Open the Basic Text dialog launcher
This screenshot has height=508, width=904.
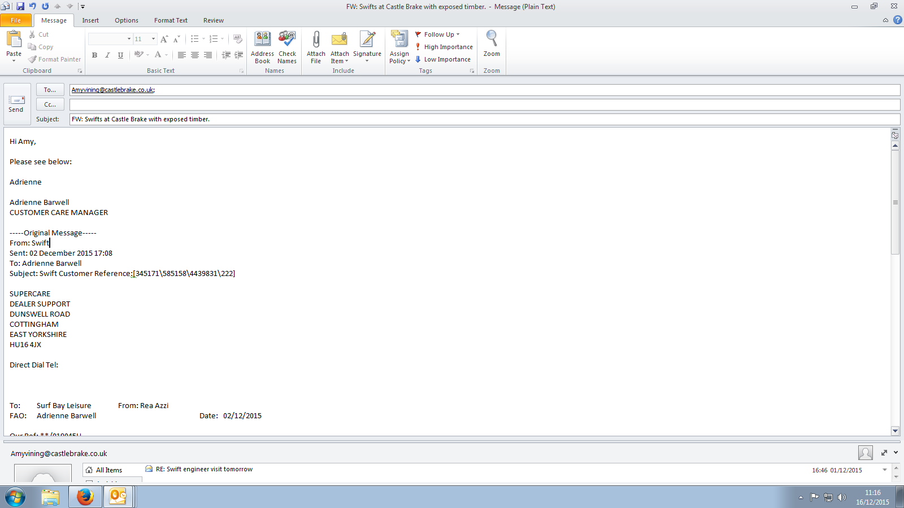[x=241, y=71]
